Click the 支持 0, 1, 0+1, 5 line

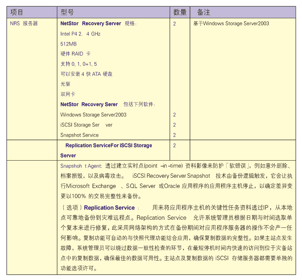click(79, 64)
